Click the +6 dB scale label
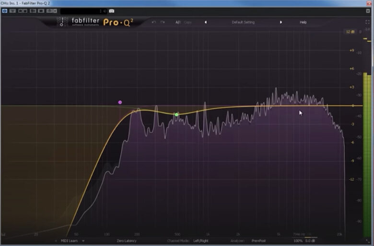The height and width of the screenshot is (246, 374). (352, 69)
